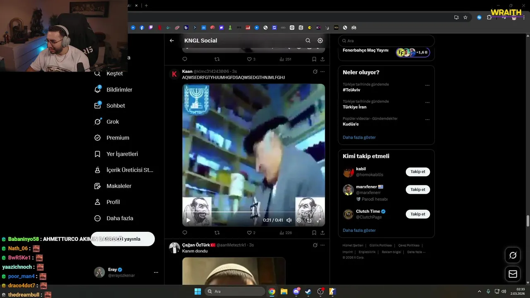This screenshot has width=530, height=298.
Task: Expand Daha fazla sidebar menu
Action: tap(113, 218)
